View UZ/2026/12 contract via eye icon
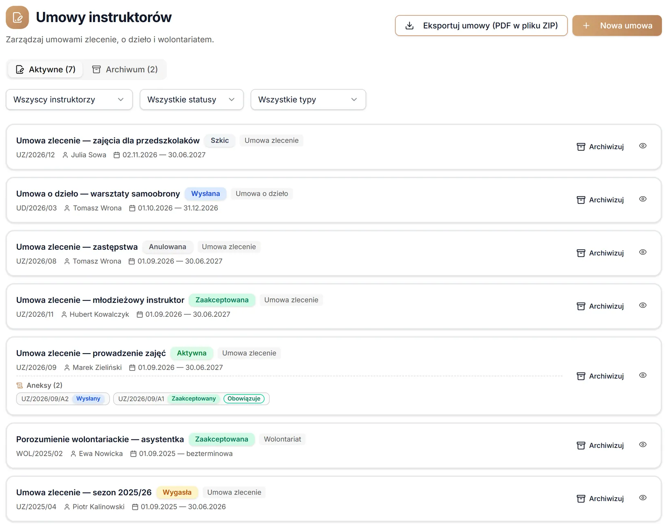The height and width of the screenshot is (526, 670). tap(643, 146)
